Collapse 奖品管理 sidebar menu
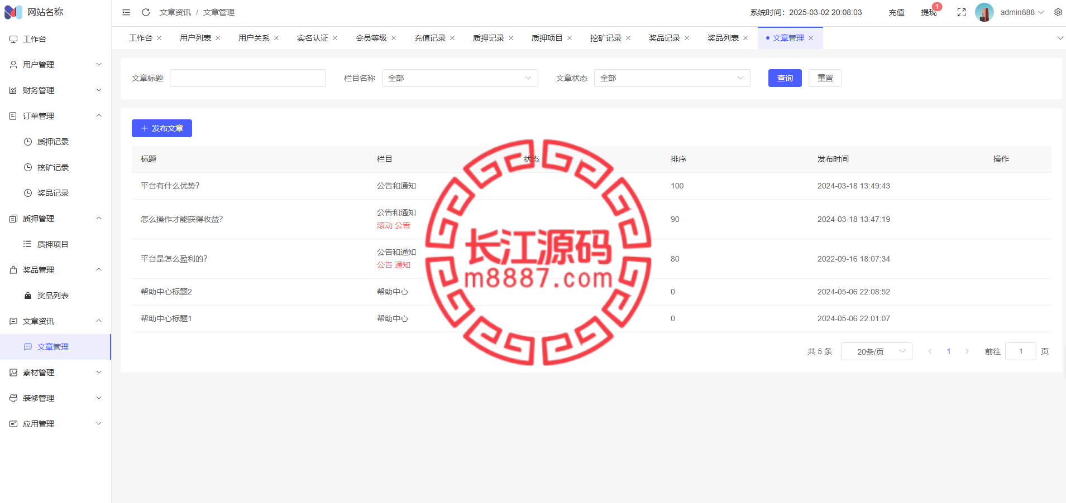Screen dimensions: 1066x503 55,270
